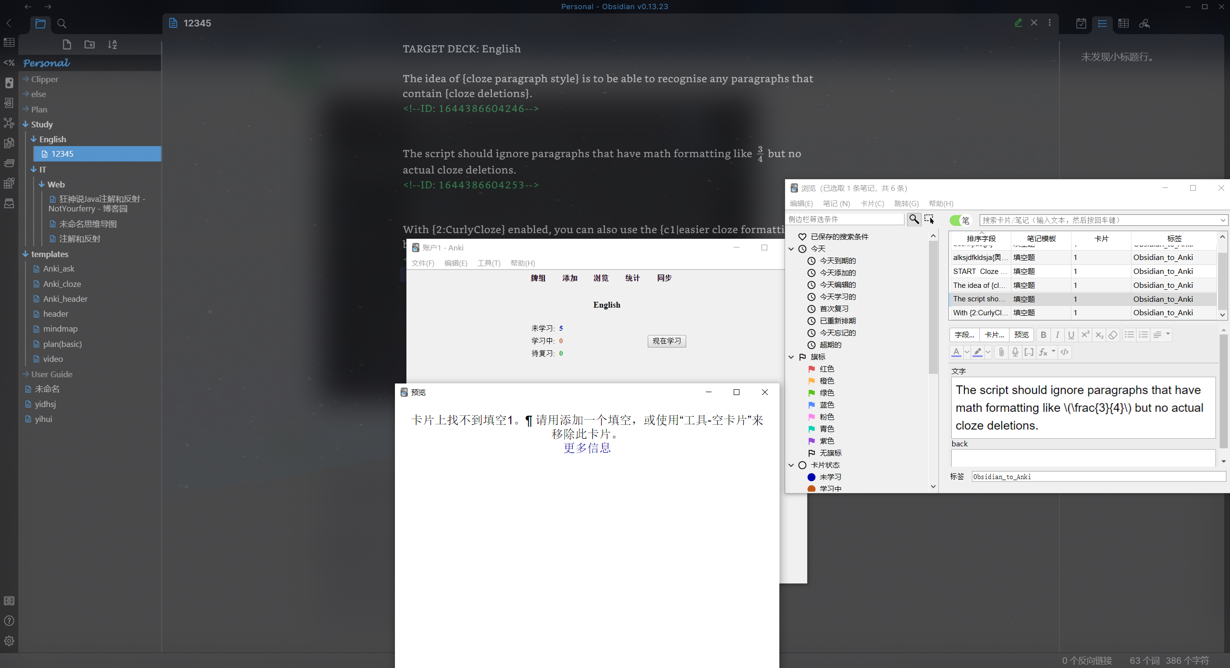The image size is (1230, 668).
Task: Toggle bold formatting in the note editor
Action: [x=1044, y=334]
